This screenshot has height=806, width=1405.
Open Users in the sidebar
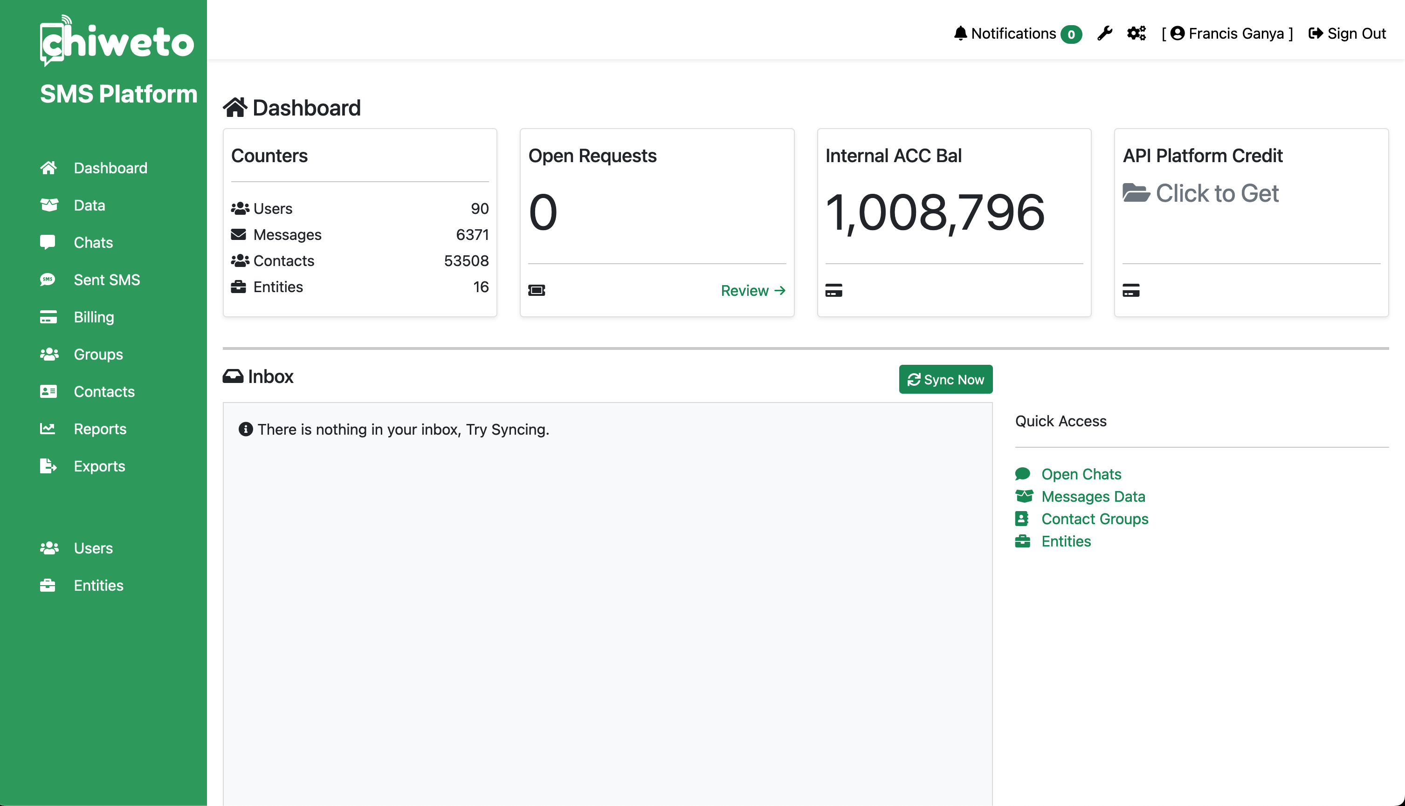94,548
